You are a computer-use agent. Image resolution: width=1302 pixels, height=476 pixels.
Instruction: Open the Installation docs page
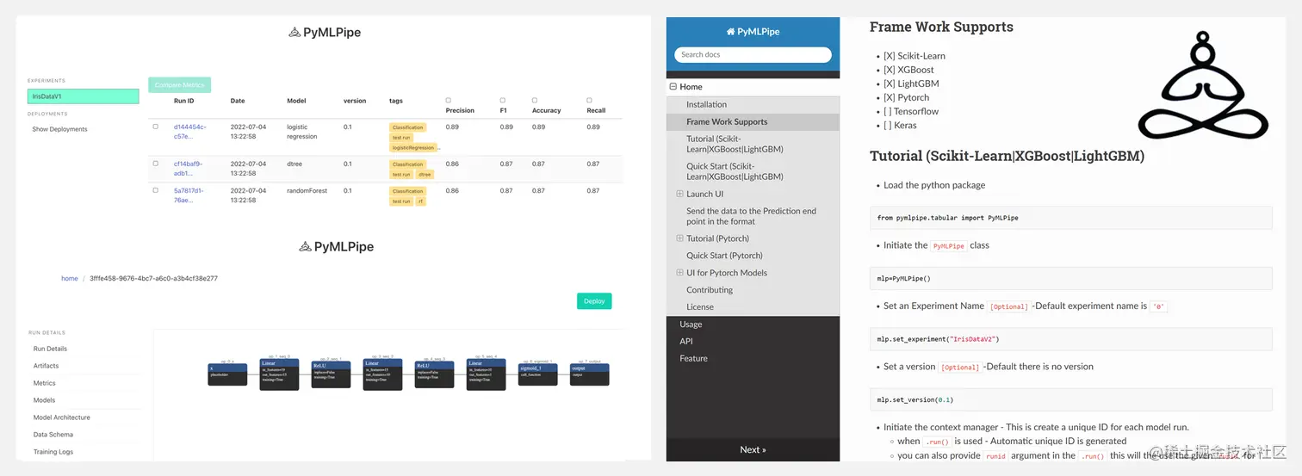tap(753, 104)
